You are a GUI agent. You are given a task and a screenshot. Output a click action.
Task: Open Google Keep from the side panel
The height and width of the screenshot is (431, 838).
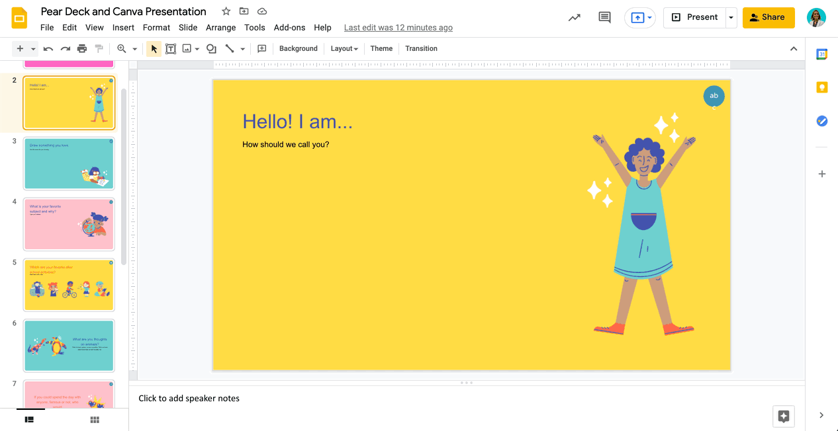pyautogui.click(x=821, y=87)
